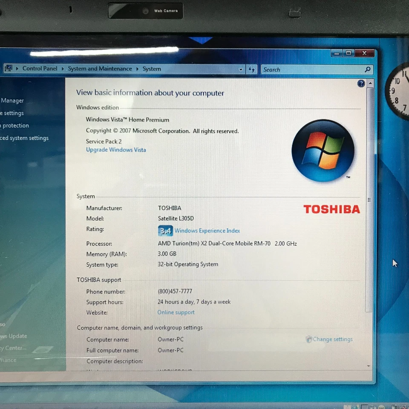
Task: Click the magnifying glass in the search box
Action: pyautogui.click(x=367, y=69)
